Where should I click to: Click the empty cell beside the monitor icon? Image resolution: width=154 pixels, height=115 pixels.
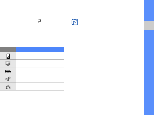pyautogui.click(x=40, y=63)
